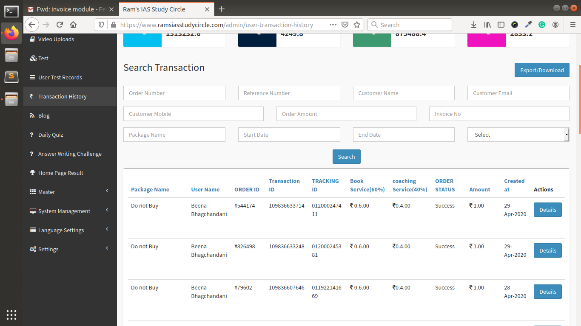Image resolution: width=581 pixels, height=326 pixels.
Task: Open the Select status dropdown
Action: tap(518, 135)
